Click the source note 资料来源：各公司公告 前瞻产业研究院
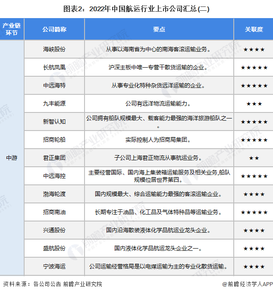The width and height of the screenshot is (273, 293). pyautogui.click(x=53, y=284)
